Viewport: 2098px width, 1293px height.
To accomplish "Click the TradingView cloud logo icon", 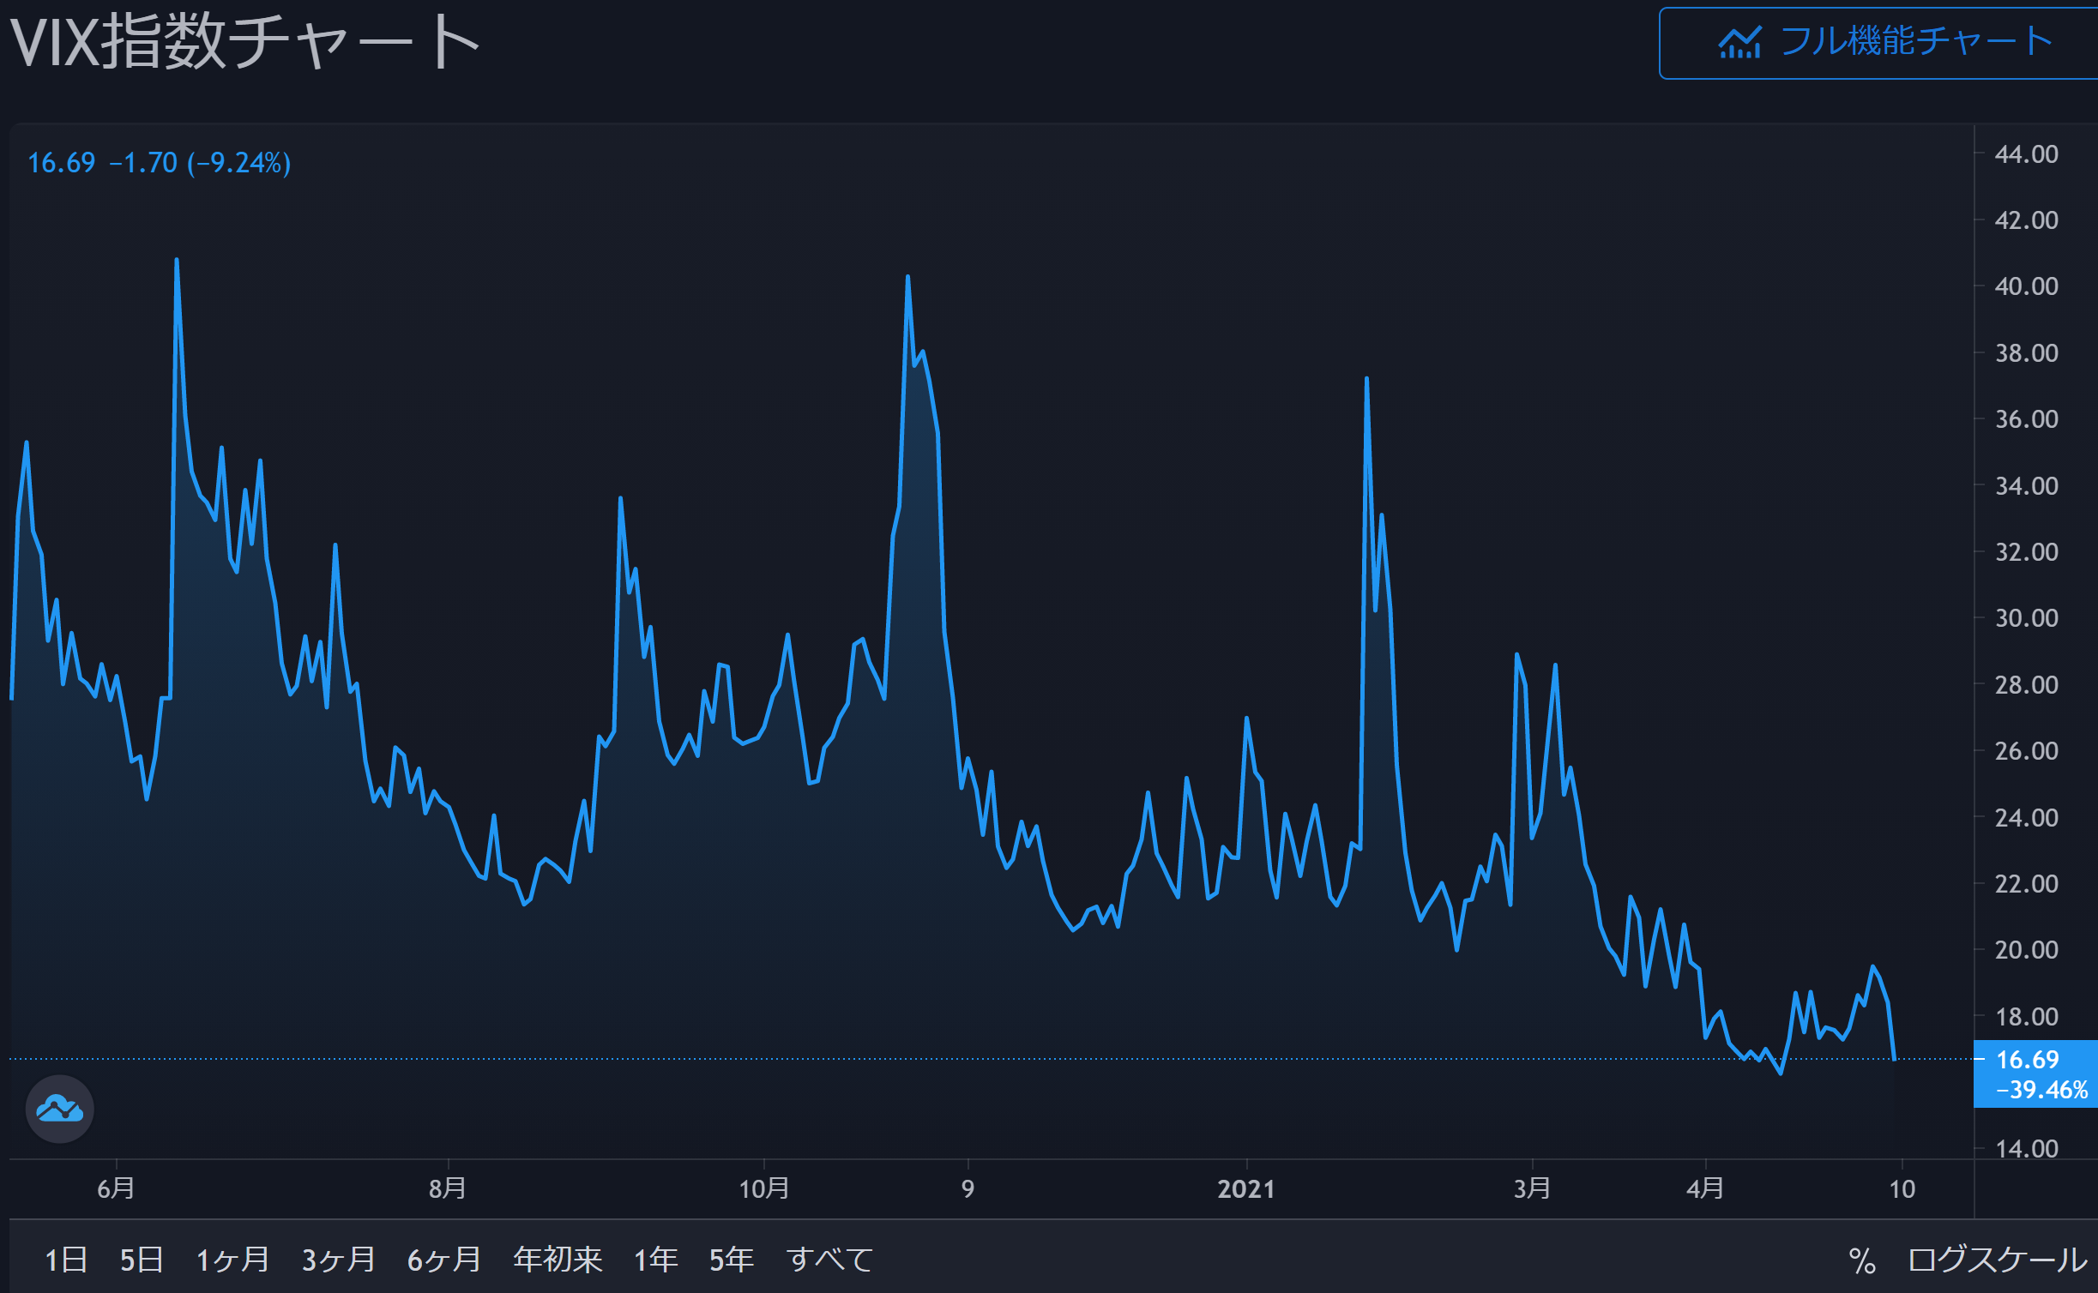I will 59,1109.
